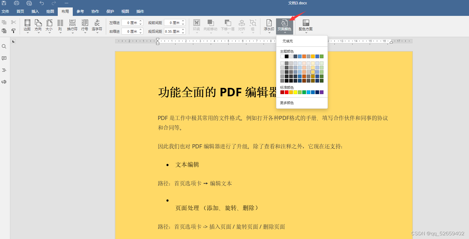Switch to the 首页 tab
This screenshot has height=239, width=469.
[x=20, y=12]
